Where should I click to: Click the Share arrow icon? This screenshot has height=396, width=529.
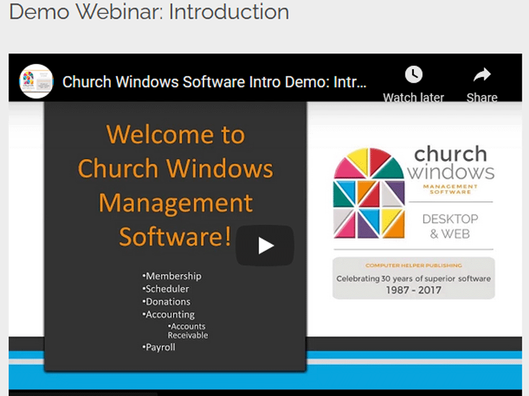pyautogui.click(x=482, y=75)
